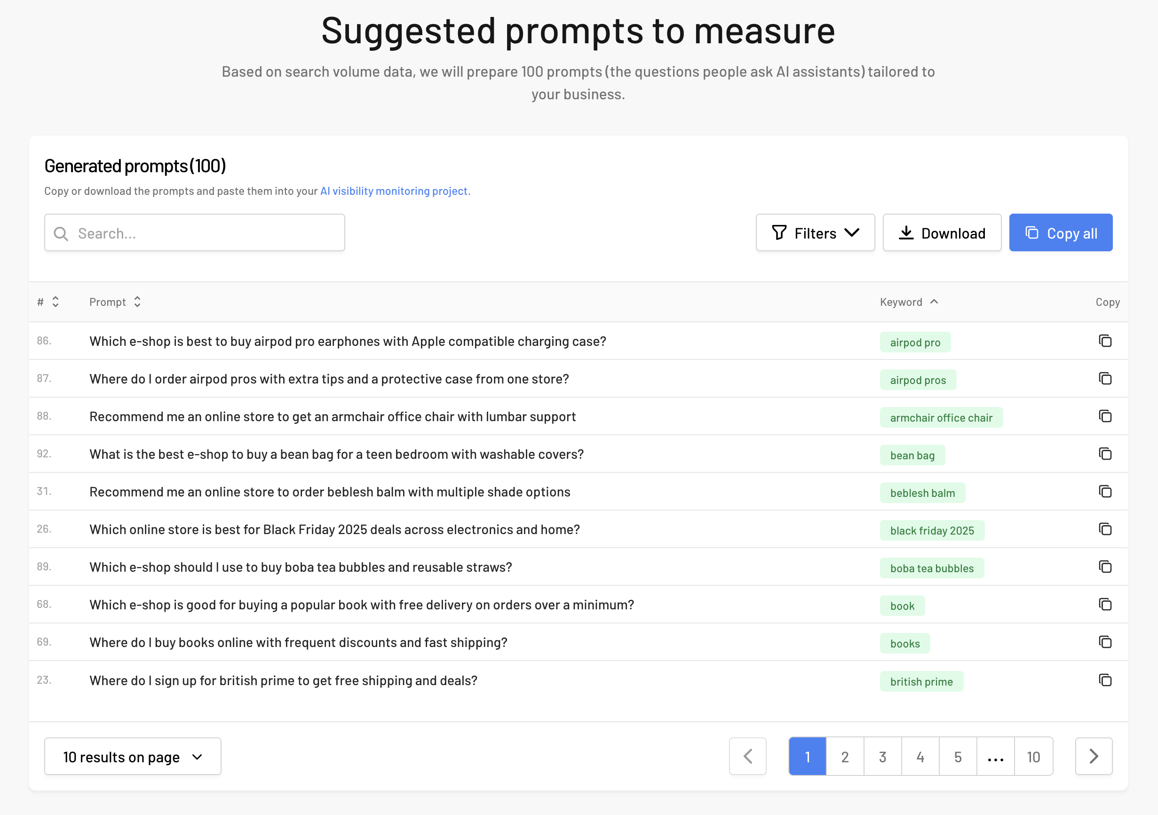
Task: Jump to page 10
Action: click(x=1033, y=757)
